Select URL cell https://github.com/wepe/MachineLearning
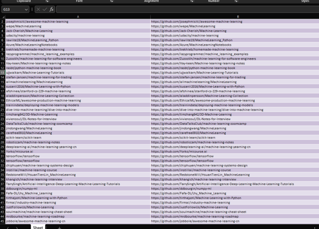This screenshot has width=319, height=229. (235, 26)
